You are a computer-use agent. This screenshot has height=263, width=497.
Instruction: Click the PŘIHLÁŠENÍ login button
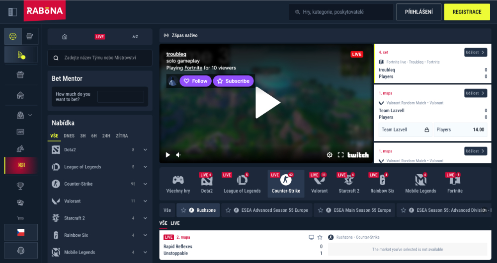(418, 12)
